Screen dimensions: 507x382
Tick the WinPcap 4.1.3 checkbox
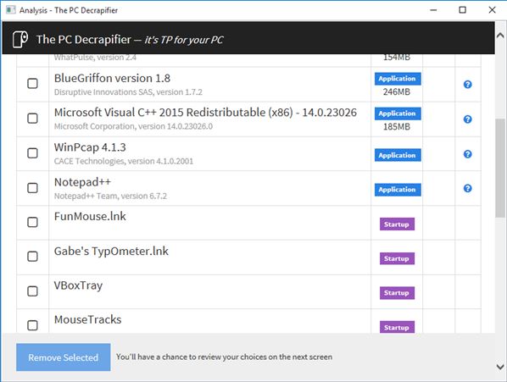[x=32, y=153]
